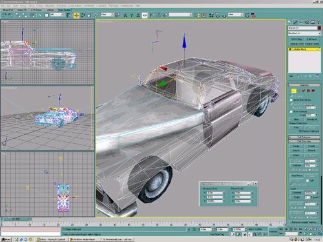
Task: Select the Rotate tool icon
Action: coord(83,15)
